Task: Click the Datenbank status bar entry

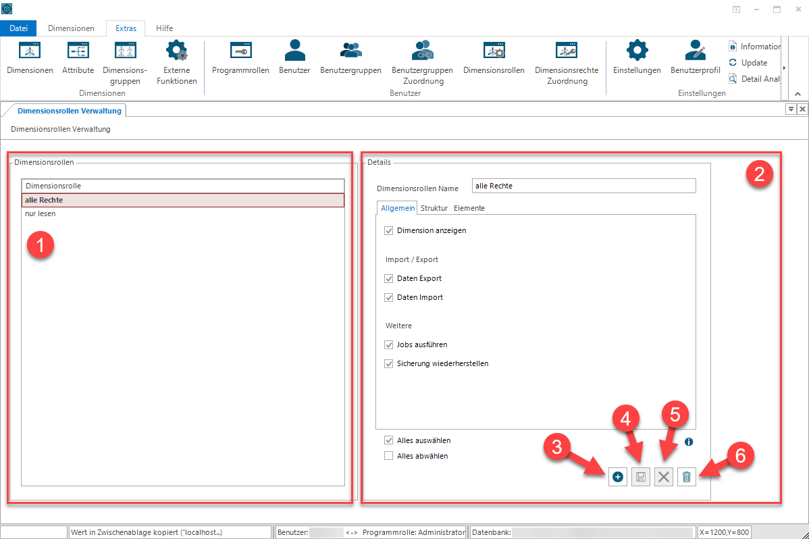Action: [583, 532]
